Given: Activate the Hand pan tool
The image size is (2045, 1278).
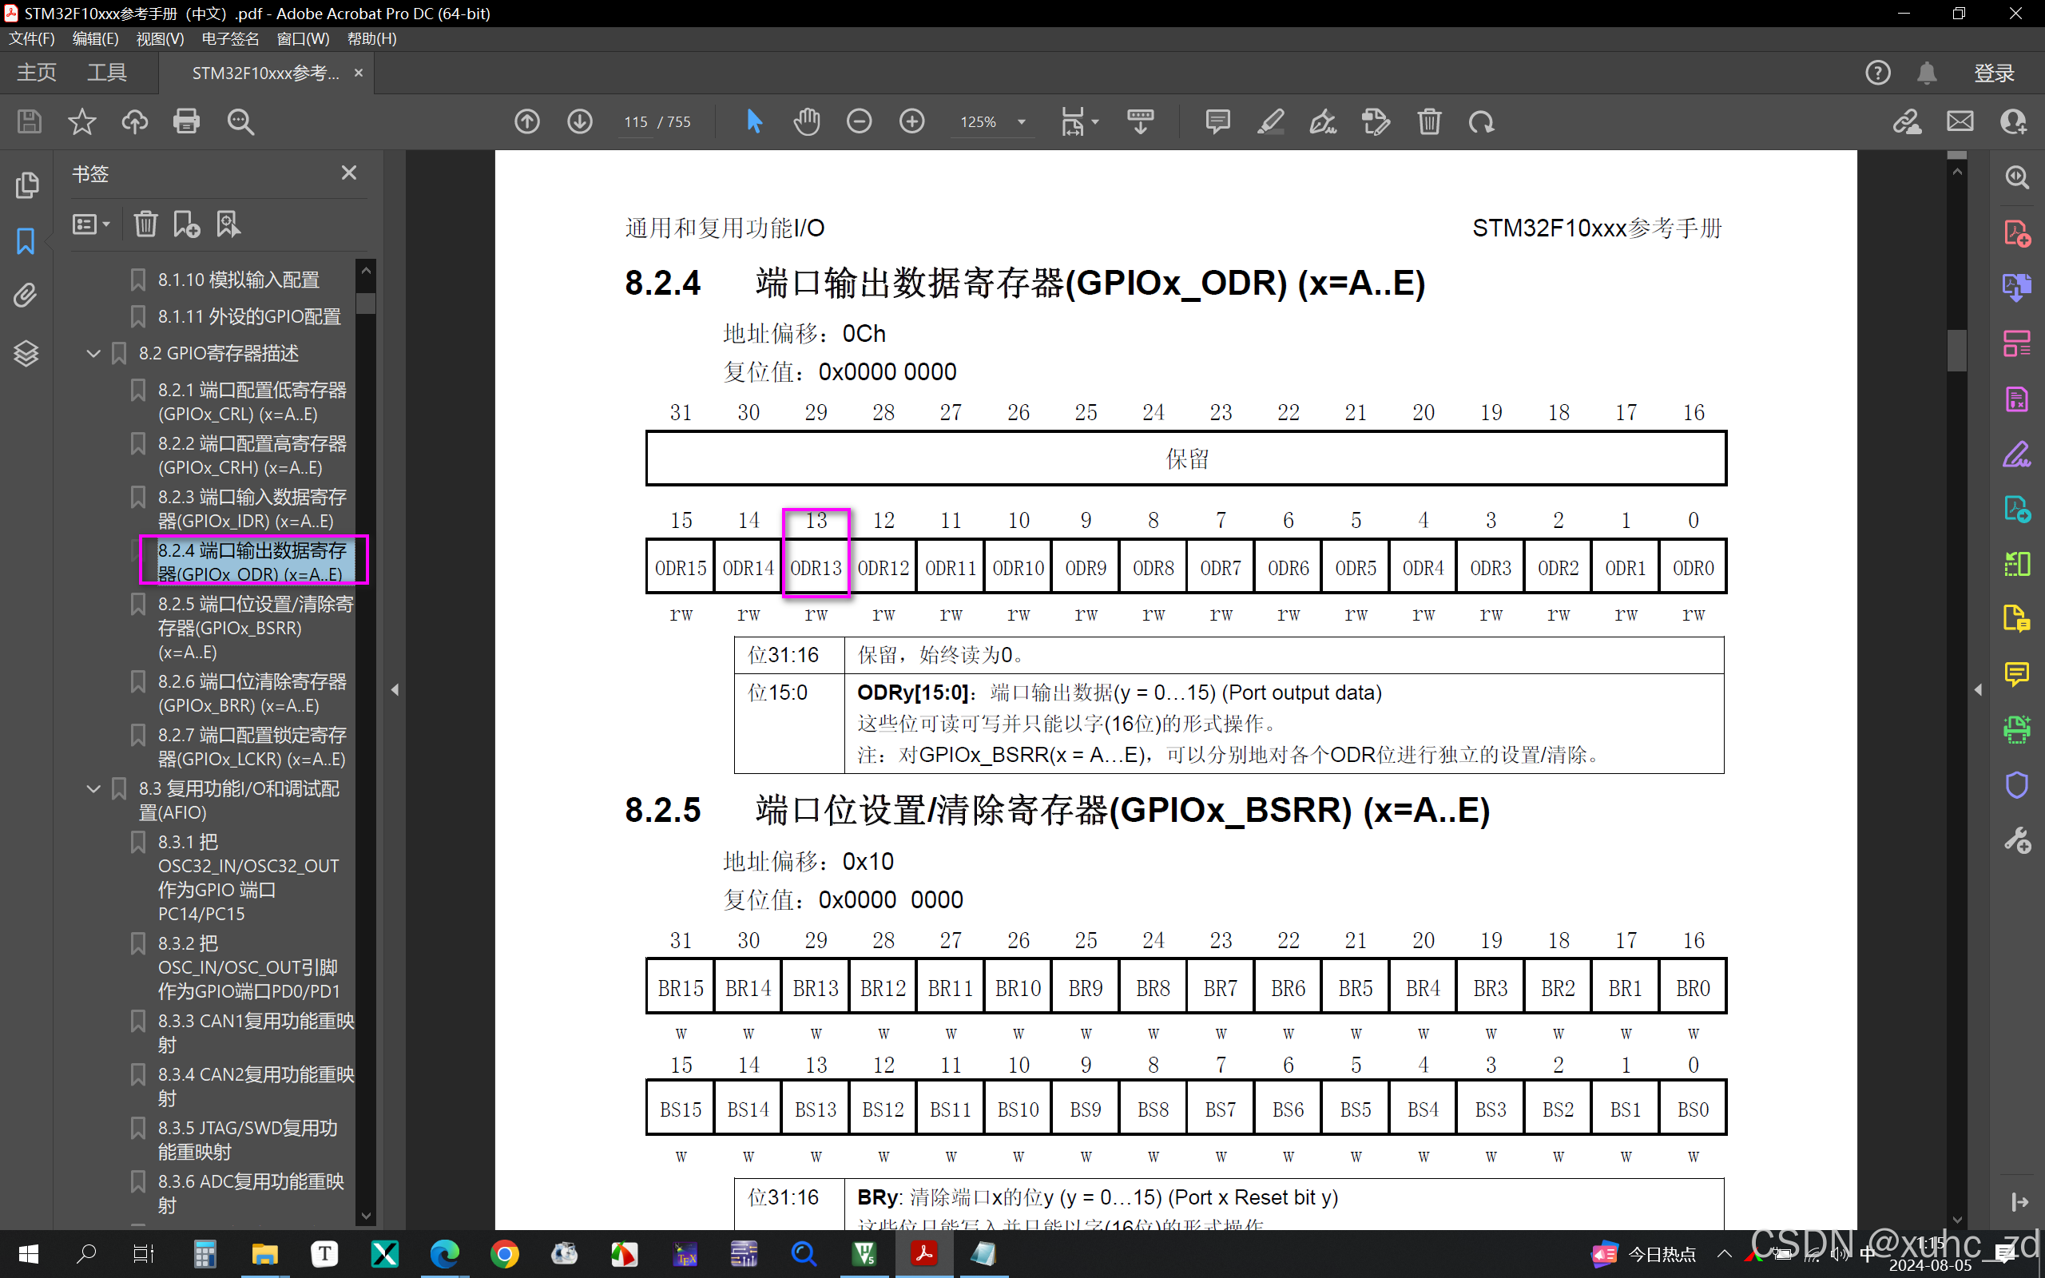Looking at the screenshot, I should (x=807, y=121).
